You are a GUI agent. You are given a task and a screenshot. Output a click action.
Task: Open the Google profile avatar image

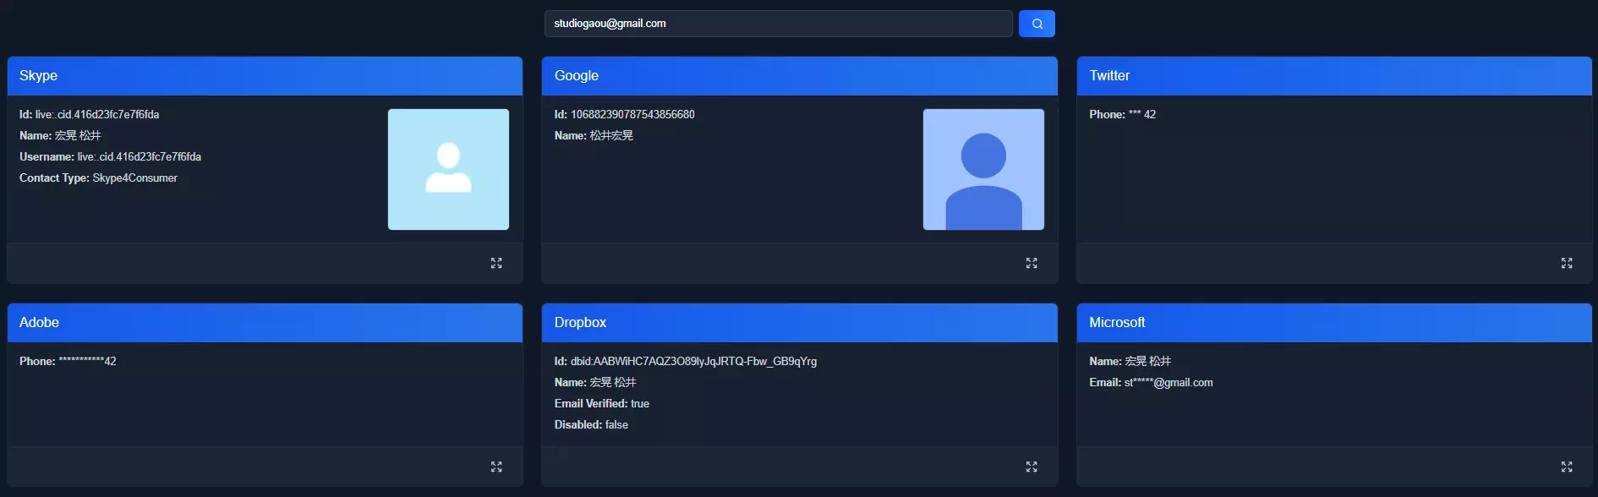click(x=983, y=169)
